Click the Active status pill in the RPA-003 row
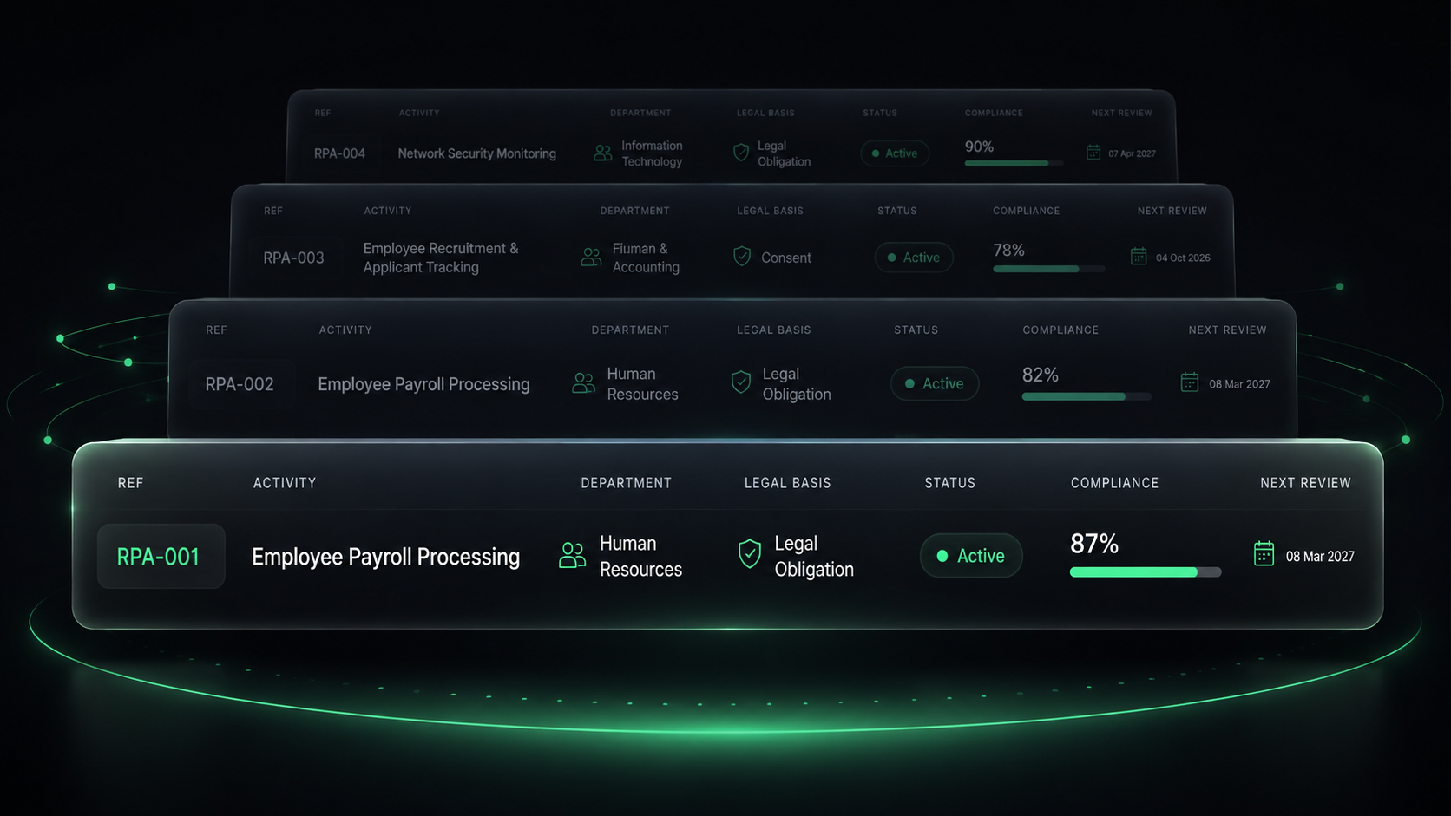 click(914, 258)
